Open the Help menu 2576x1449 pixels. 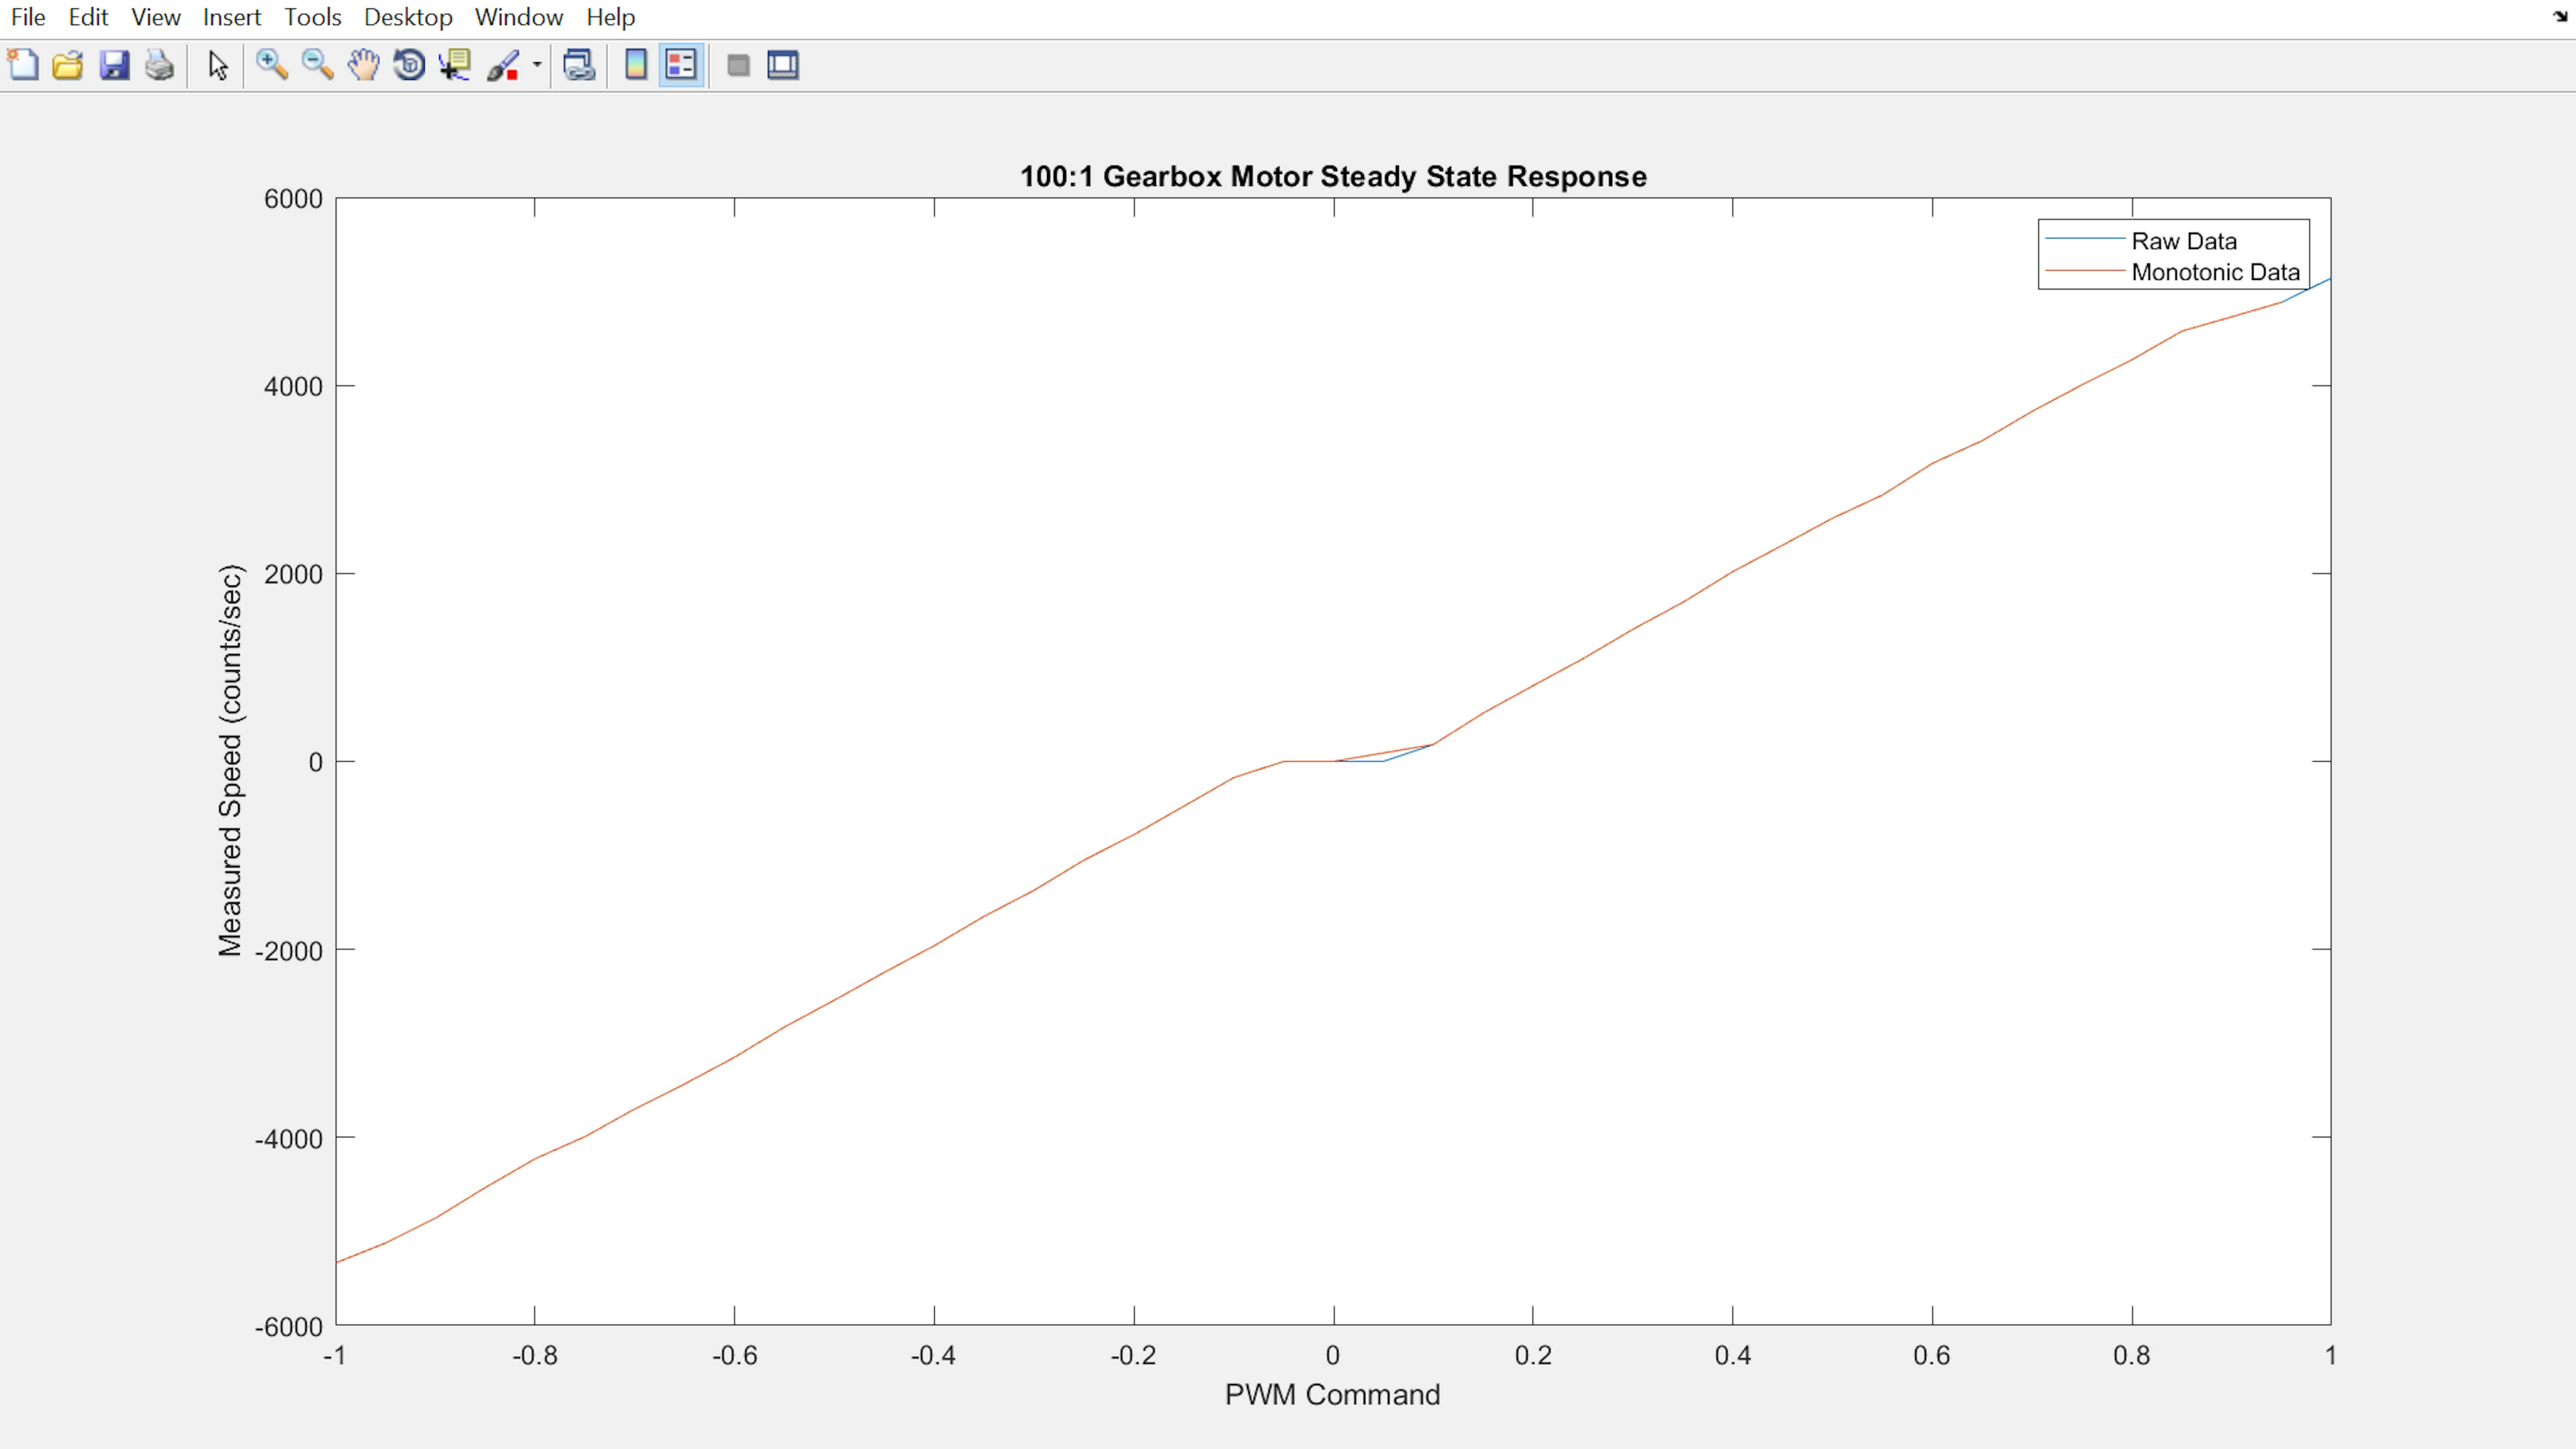[x=610, y=17]
